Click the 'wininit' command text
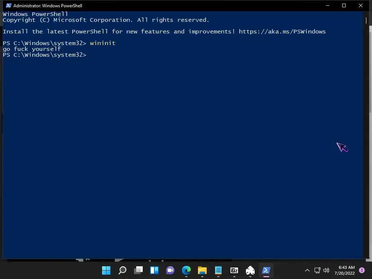The image size is (372, 279). [x=103, y=43]
